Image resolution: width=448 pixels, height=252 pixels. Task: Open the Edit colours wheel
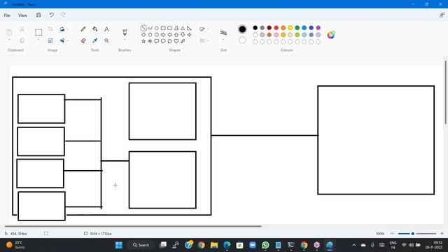(x=331, y=34)
